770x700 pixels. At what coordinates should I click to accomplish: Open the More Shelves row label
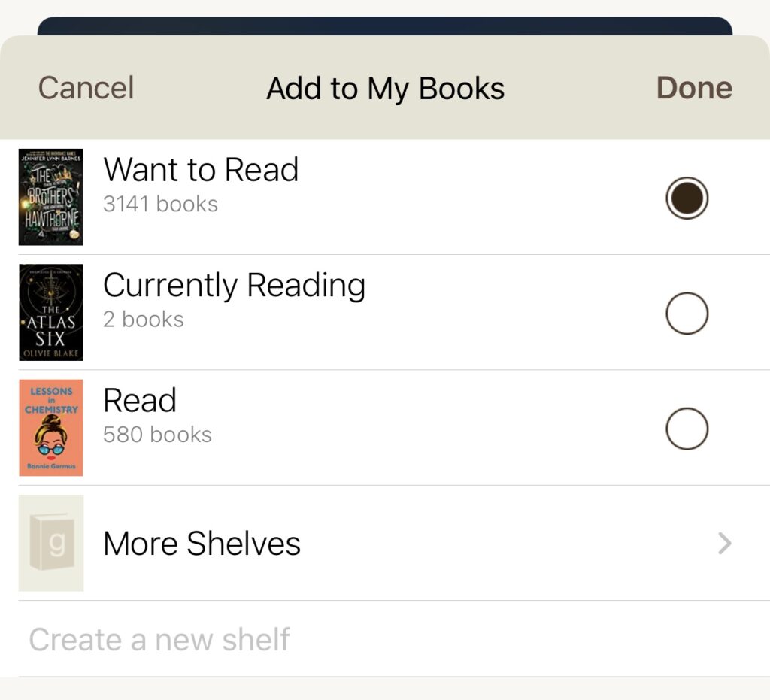coord(202,544)
